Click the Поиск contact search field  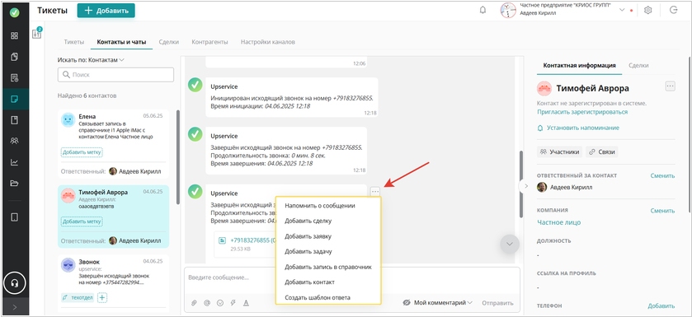(115, 75)
